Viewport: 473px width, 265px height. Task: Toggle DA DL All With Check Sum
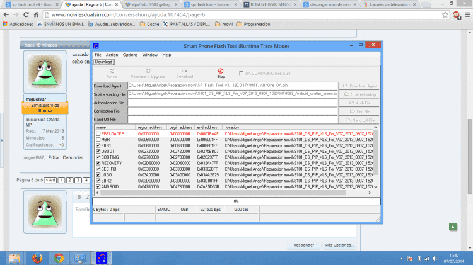(x=241, y=73)
